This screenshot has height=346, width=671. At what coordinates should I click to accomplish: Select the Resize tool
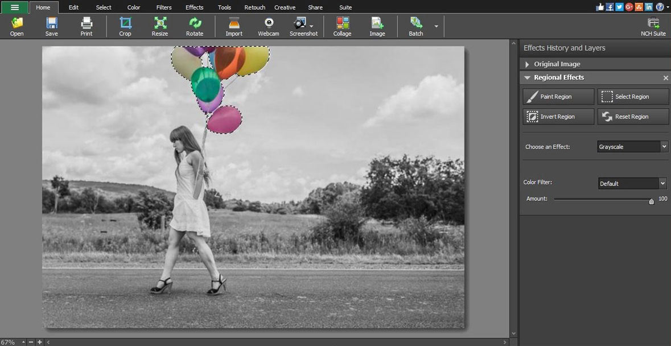(x=160, y=23)
